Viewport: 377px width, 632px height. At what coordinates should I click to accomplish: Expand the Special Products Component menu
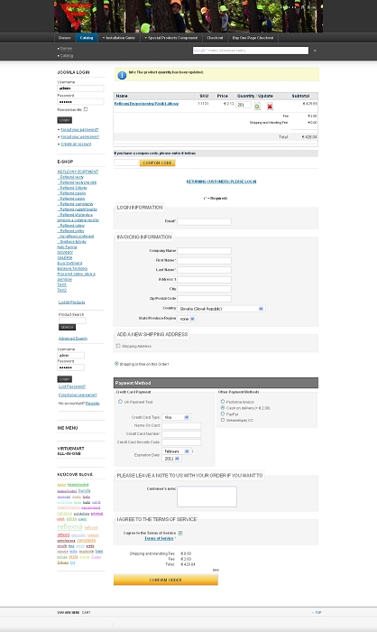(x=171, y=38)
